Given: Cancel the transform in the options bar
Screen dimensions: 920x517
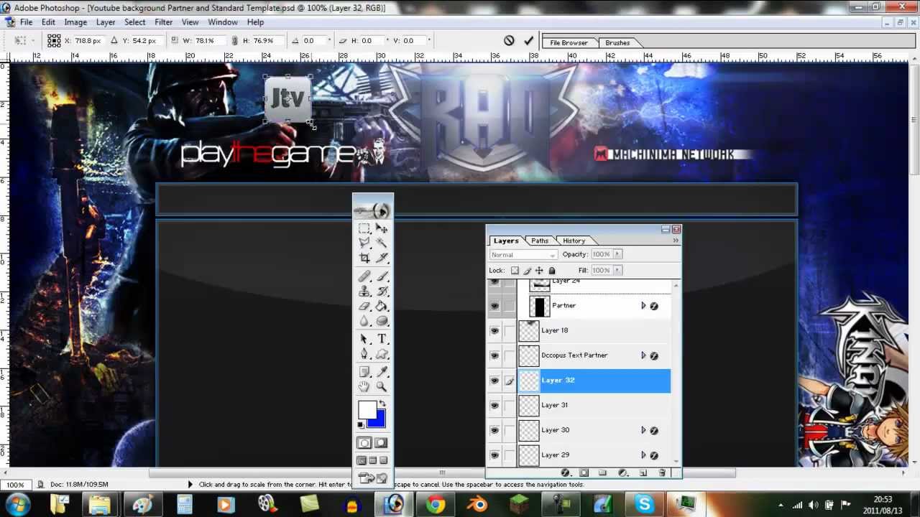Looking at the screenshot, I should [509, 41].
